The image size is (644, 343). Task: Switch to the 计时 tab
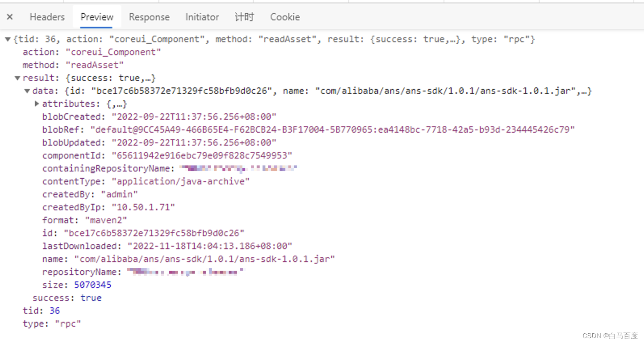pyautogui.click(x=244, y=17)
